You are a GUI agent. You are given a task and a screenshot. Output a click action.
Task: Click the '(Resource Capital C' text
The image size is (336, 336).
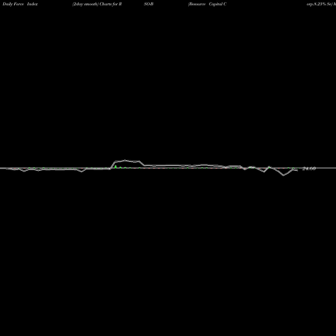pyautogui.click(x=207, y=4)
